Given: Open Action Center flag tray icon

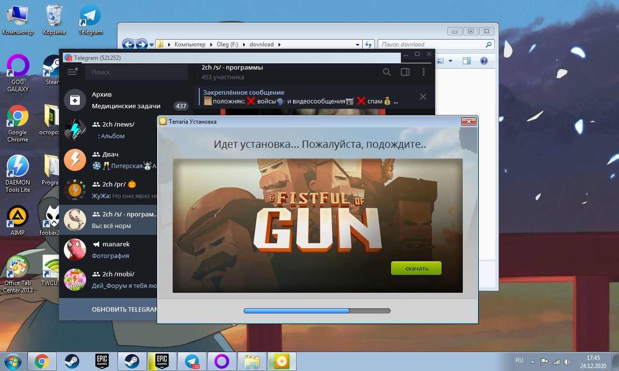Looking at the screenshot, I should pos(544,361).
